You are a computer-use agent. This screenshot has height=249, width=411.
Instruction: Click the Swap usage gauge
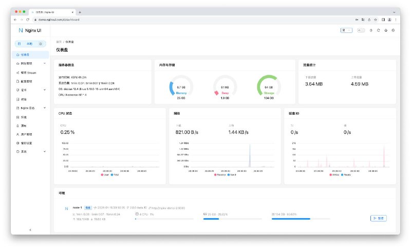(225, 87)
